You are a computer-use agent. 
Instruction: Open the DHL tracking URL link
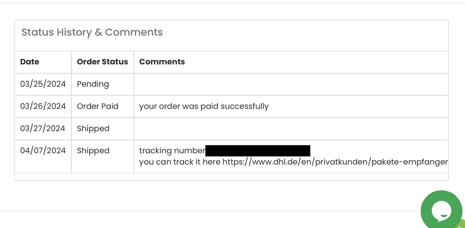click(x=335, y=162)
